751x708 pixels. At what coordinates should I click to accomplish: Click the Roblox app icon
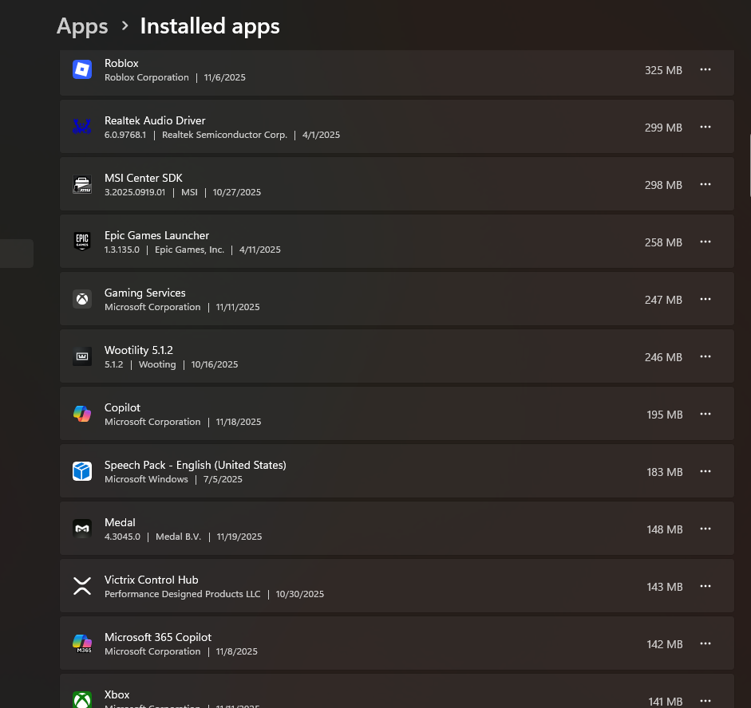[x=82, y=69]
